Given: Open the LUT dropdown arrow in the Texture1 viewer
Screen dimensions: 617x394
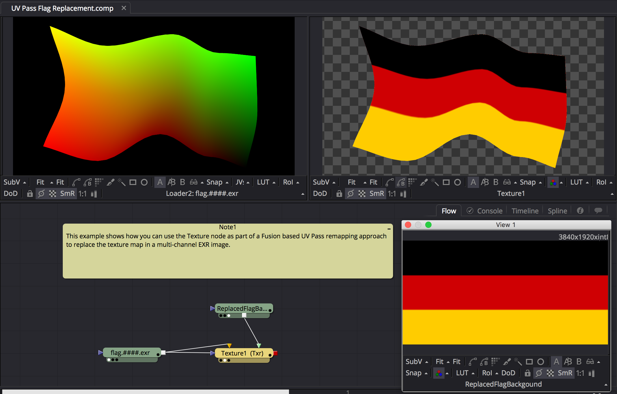Looking at the screenshot, I should pos(587,183).
